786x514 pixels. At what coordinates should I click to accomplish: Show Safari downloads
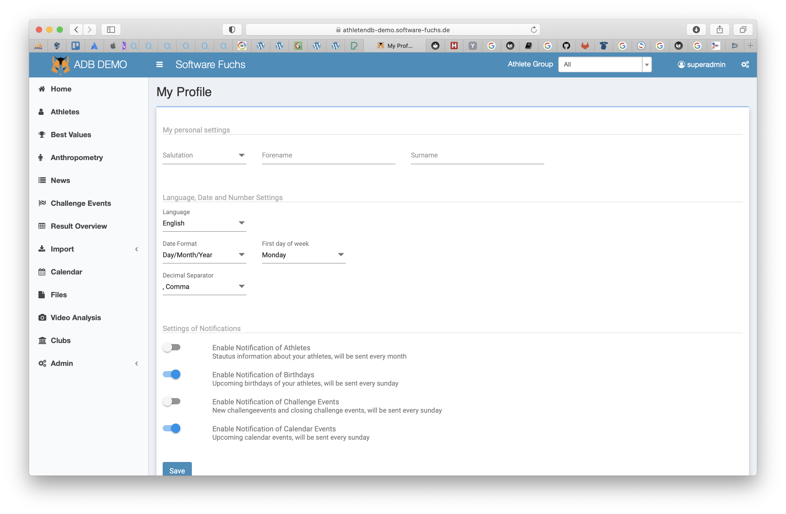(696, 30)
